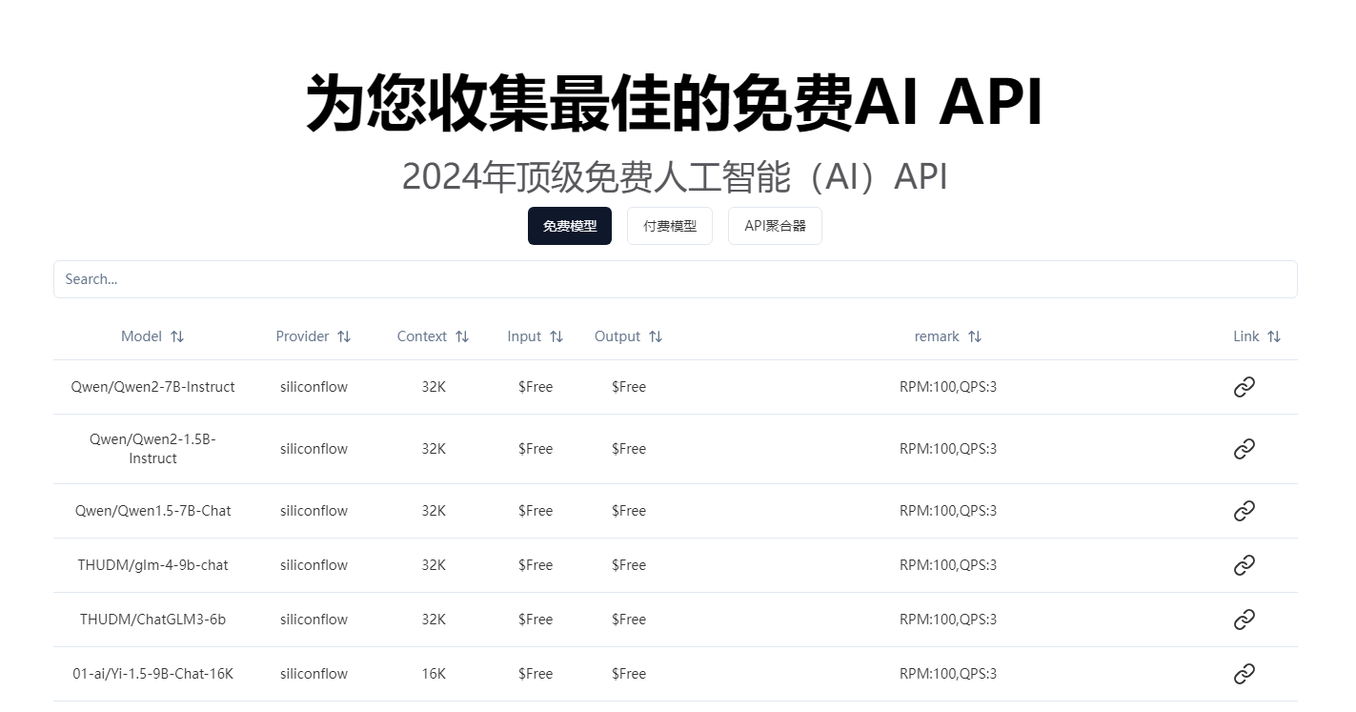The width and height of the screenshot is (1356, 712).
Task: Sort table by Provider column header
Action: [x=314, y=336]
